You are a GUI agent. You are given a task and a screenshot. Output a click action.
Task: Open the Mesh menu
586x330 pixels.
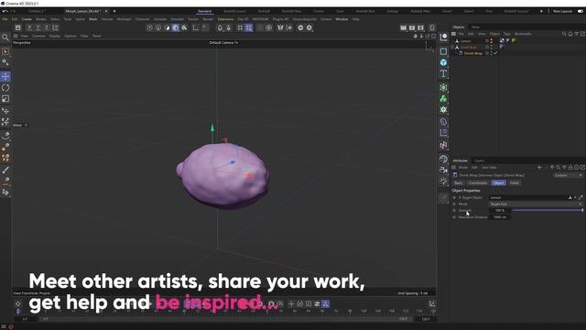92,18
